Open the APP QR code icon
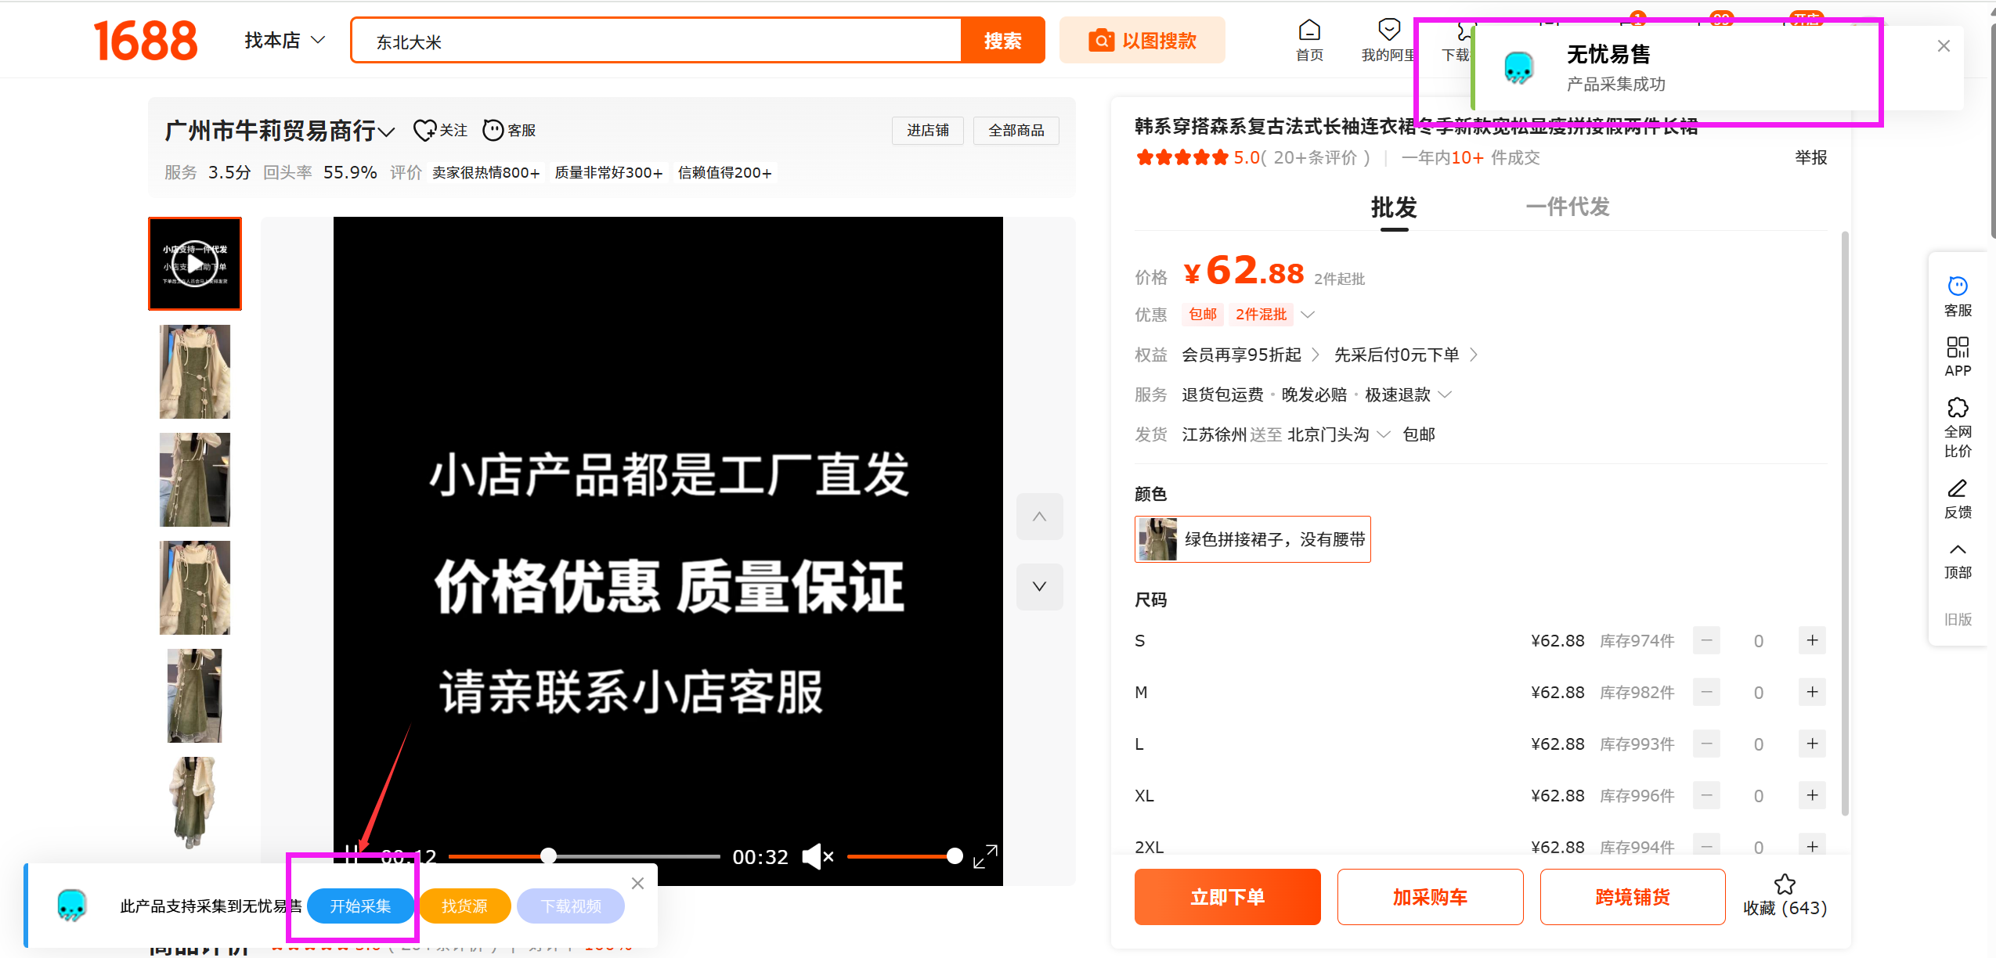1996x958 pixels. point(1957,348)
